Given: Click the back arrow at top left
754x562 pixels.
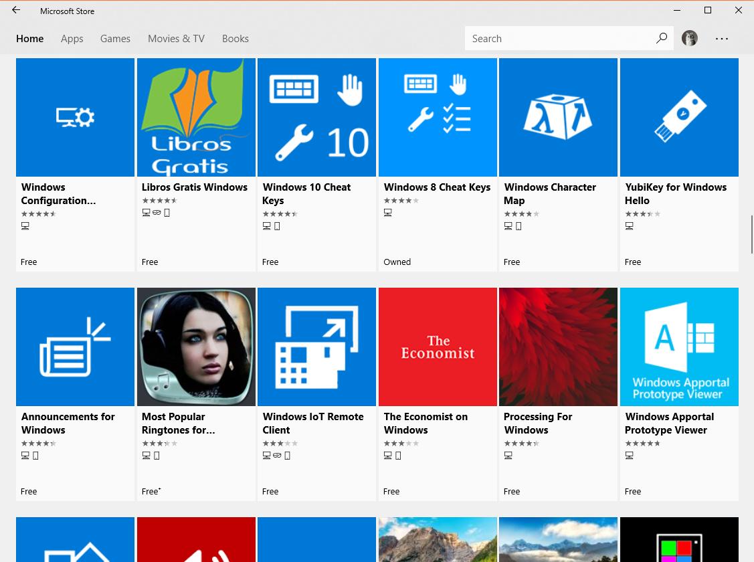Looking at the screenshot, I should [x=16, y=10].
